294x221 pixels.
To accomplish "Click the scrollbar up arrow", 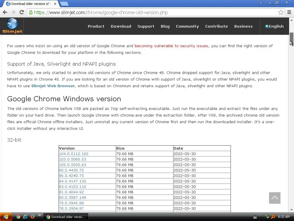I will (x=291, y=20).
